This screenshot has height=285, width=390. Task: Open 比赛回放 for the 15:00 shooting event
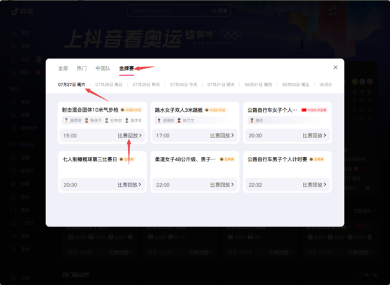129,135
